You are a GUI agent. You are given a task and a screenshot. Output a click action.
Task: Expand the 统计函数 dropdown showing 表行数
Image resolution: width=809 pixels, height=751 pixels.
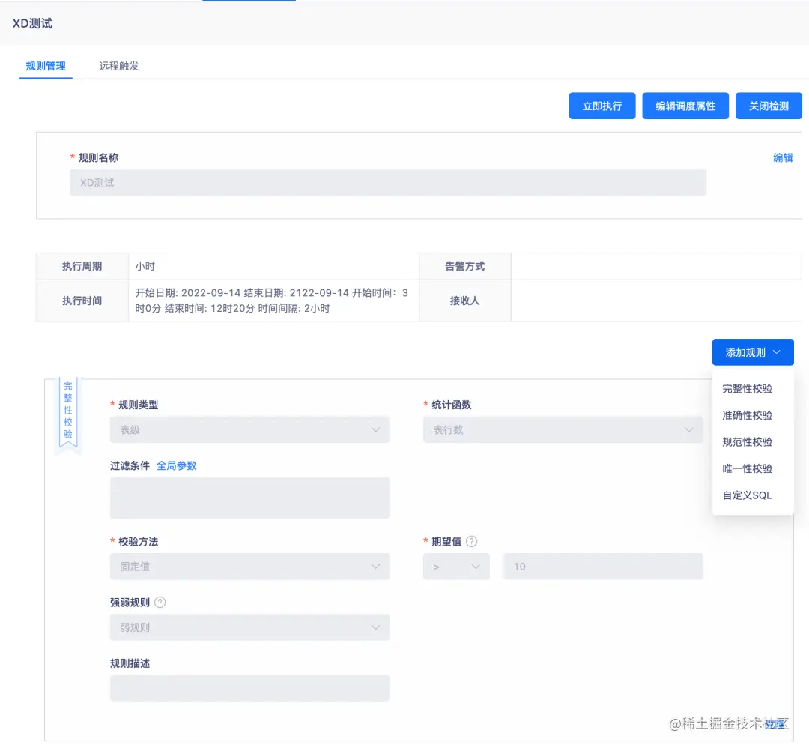pyautogui.click(x=563, y=429)
